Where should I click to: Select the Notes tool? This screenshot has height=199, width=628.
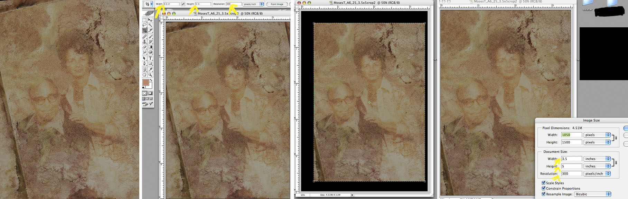(x=144, y=69)
